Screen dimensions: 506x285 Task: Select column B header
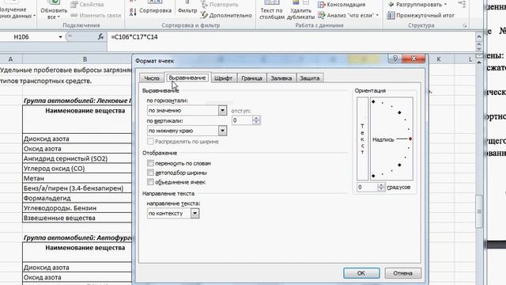pyautogui.click(x=85, y=59)
